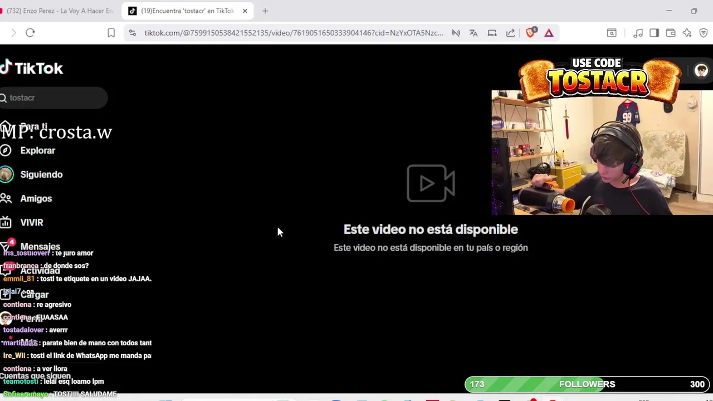Open the Siguiendo section
This screenshot has width=713, height=401.
point(41,174)
